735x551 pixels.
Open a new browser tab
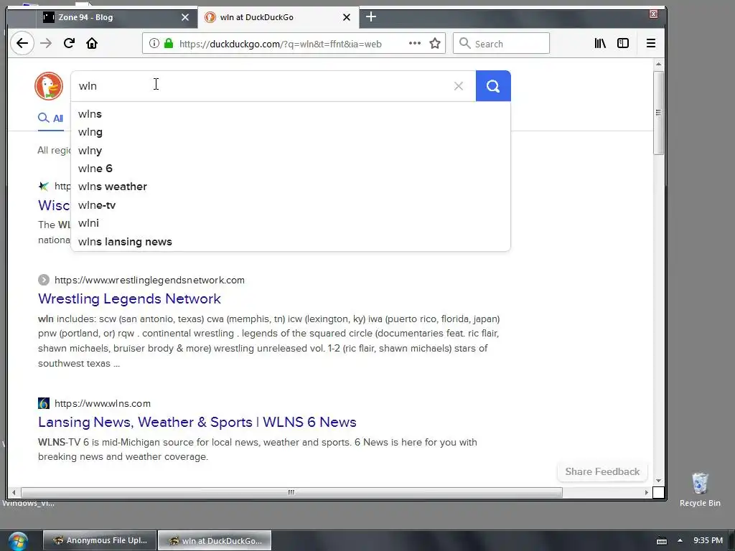pyautogui.click(x=371, y=17)
